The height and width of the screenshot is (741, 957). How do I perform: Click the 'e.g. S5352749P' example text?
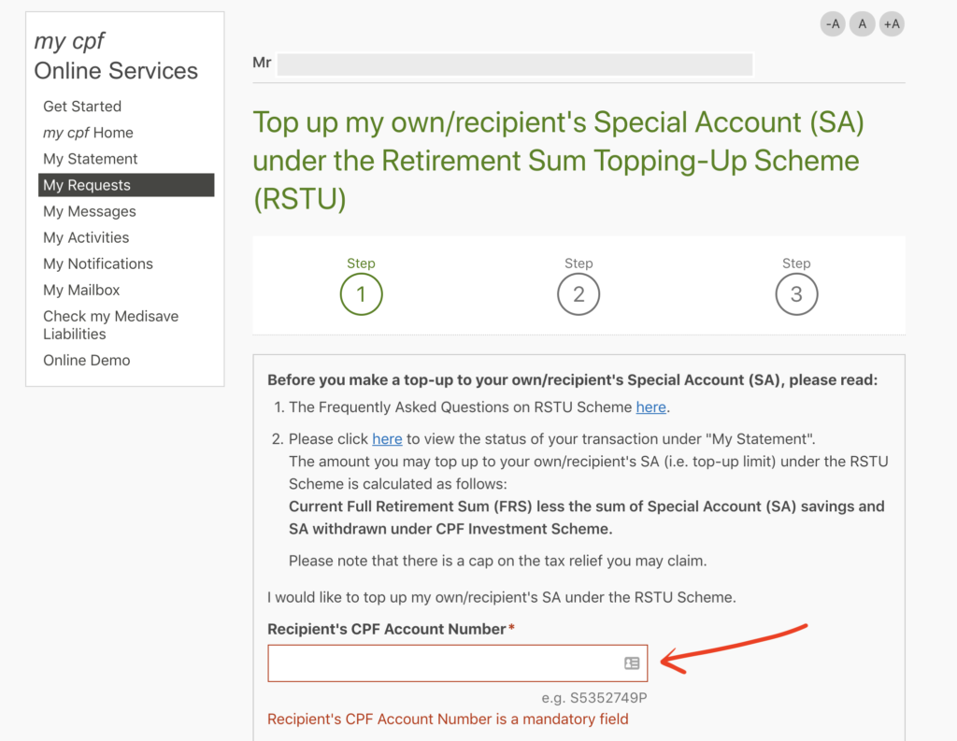click(594, 698)
